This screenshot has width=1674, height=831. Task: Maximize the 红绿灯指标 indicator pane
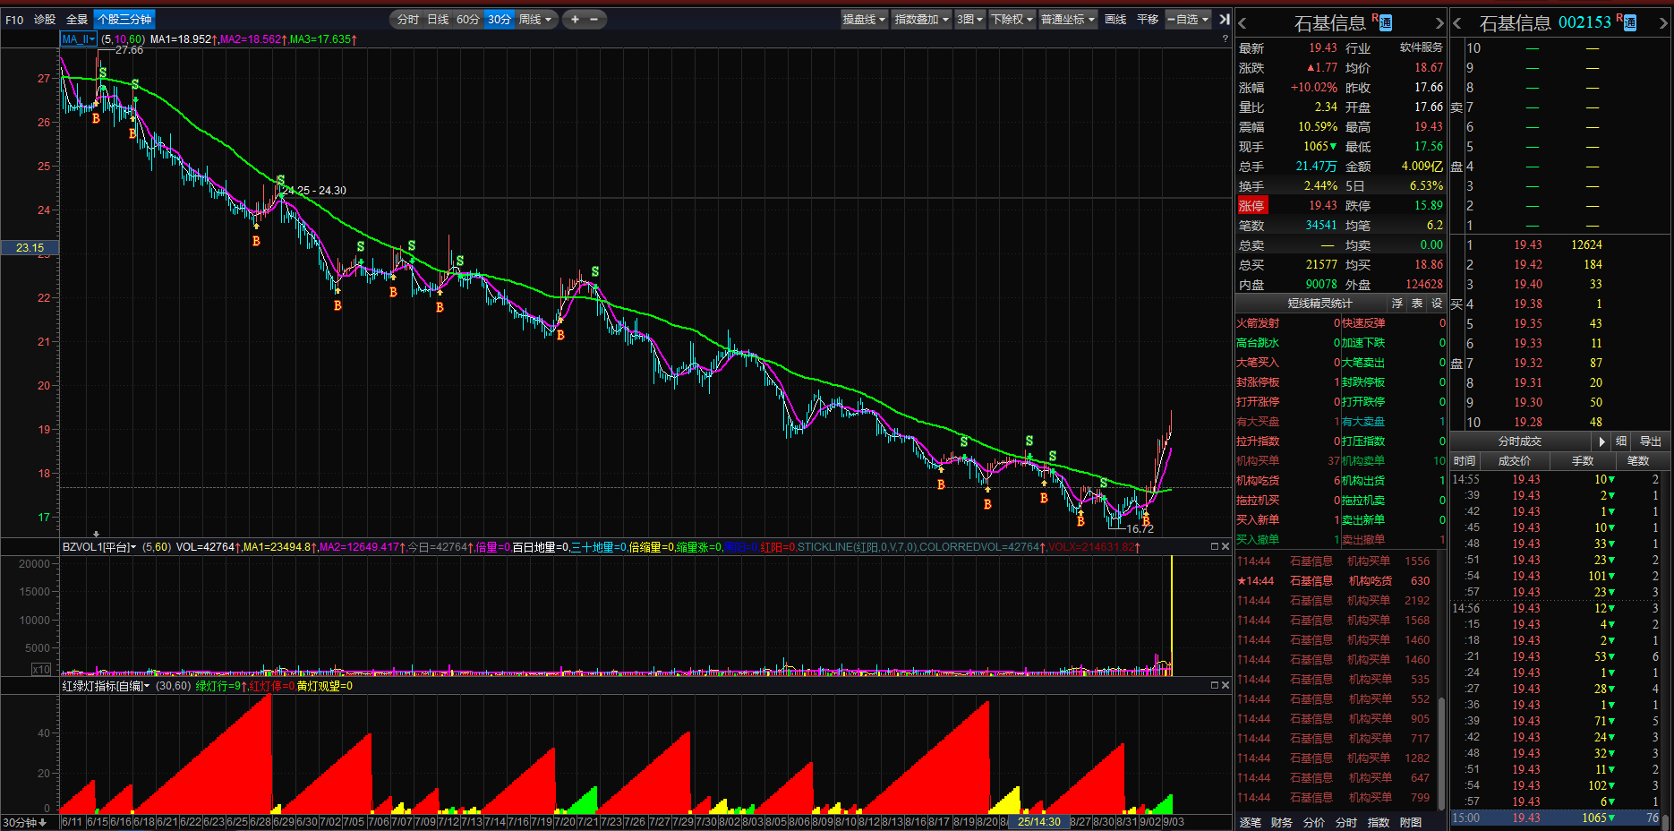(x=1215, y=685)
